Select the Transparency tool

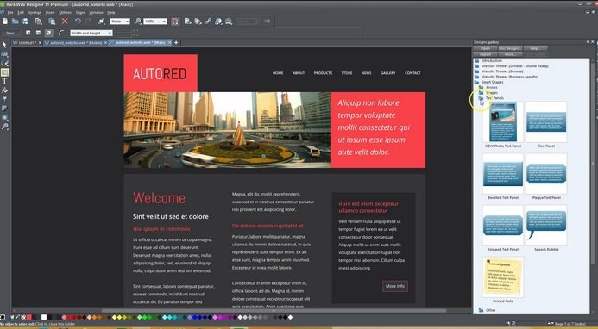(4, 99)
